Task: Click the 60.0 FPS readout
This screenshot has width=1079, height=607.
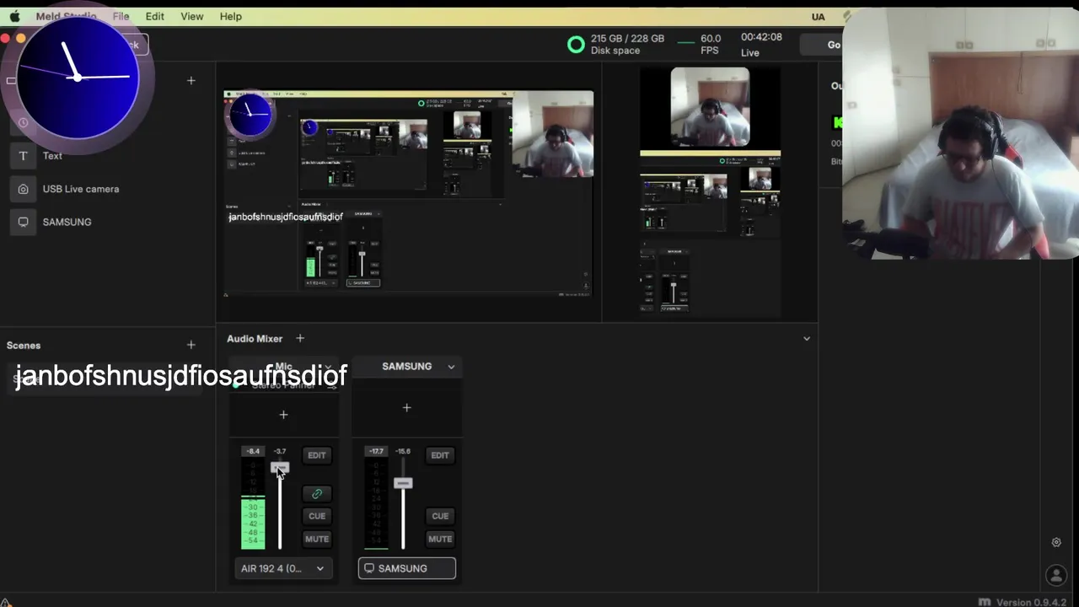Action: tap(711, 45)
